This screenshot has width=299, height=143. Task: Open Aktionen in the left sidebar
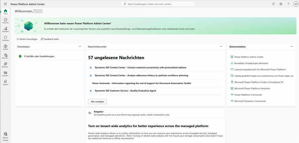point(6,21)
